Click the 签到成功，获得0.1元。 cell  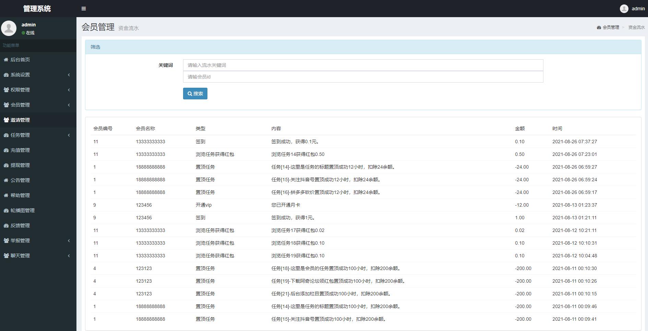pos(296,142)
